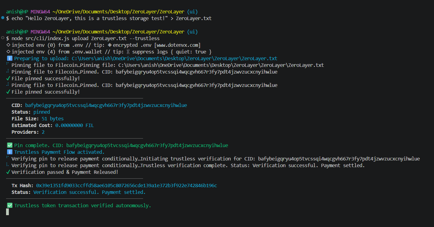This screenshot has height=227, width=434.
Task: Click the CID in the 'Initiating trustless verification' line
Action: 339,159
